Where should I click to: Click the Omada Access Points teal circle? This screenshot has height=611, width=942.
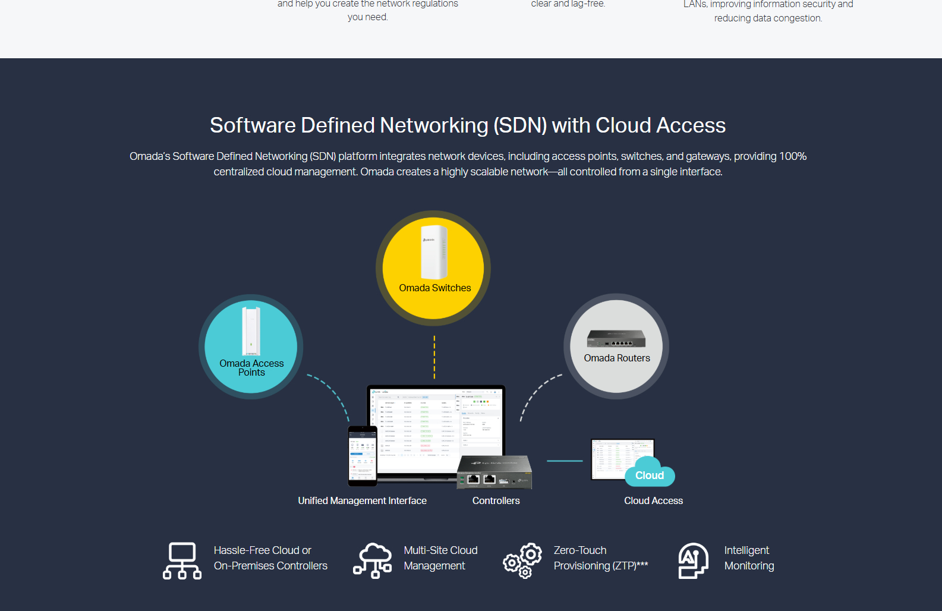pyautogui.click(x=251, y=347)
